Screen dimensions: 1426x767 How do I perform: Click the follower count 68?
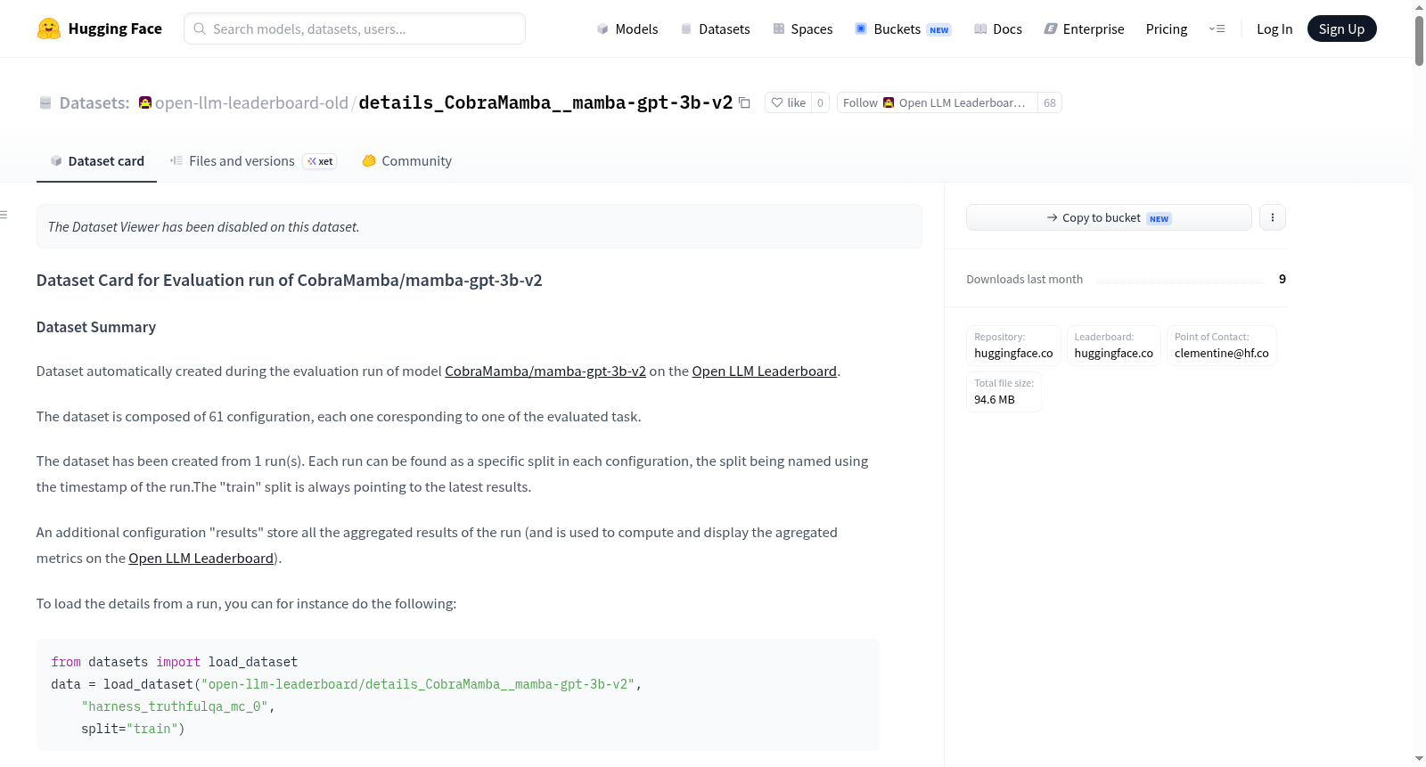(x=1050, y=103)
